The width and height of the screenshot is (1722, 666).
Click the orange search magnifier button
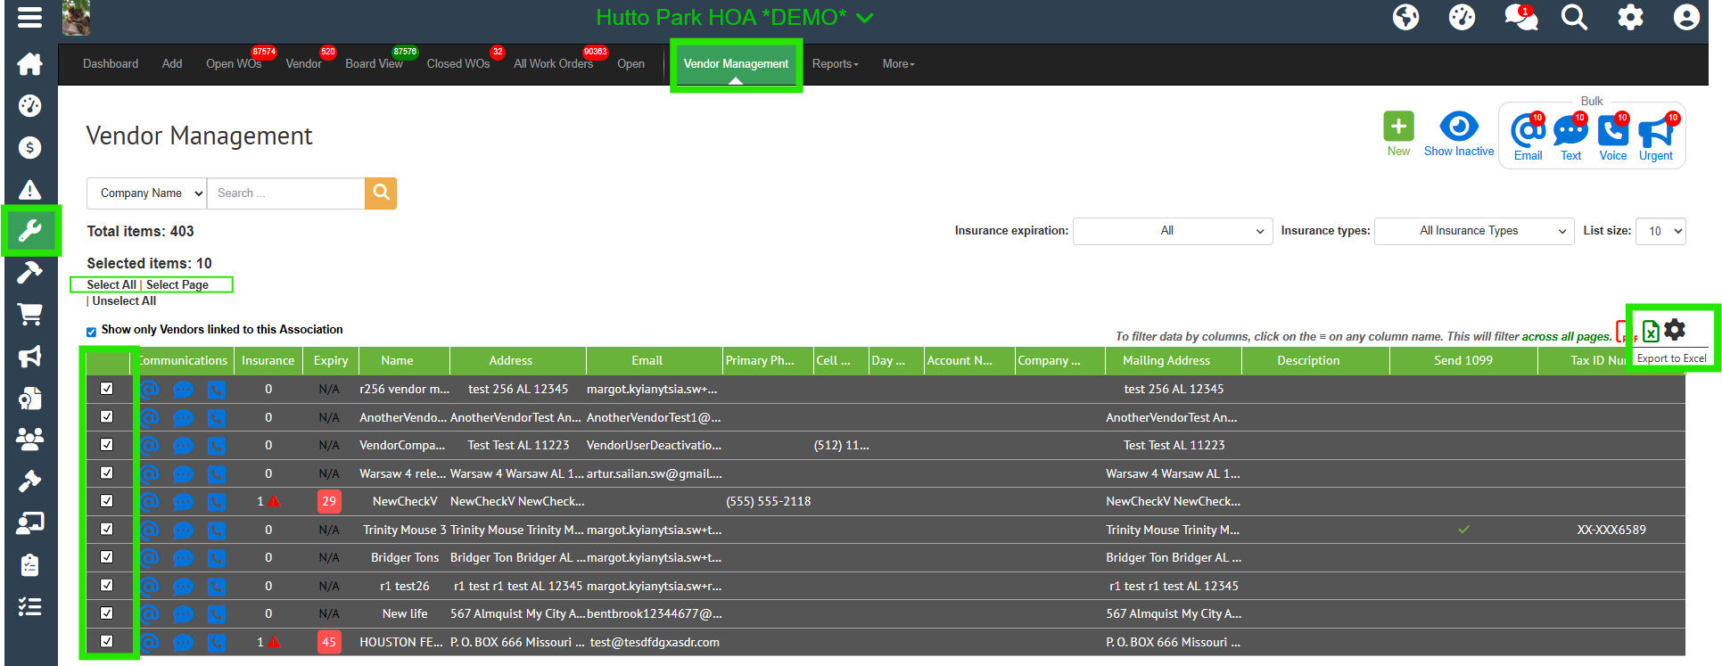pyautogui.click(x=381, y=193)
